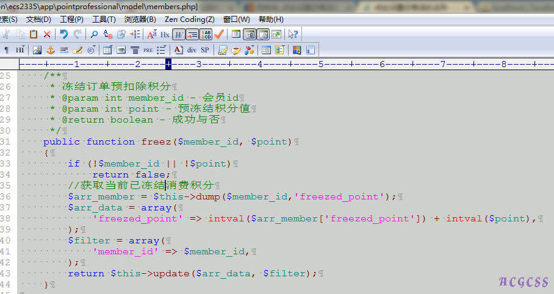The image size is (554, 294).
Task: Click the insert image icon
Action: (x=37, y=50)
